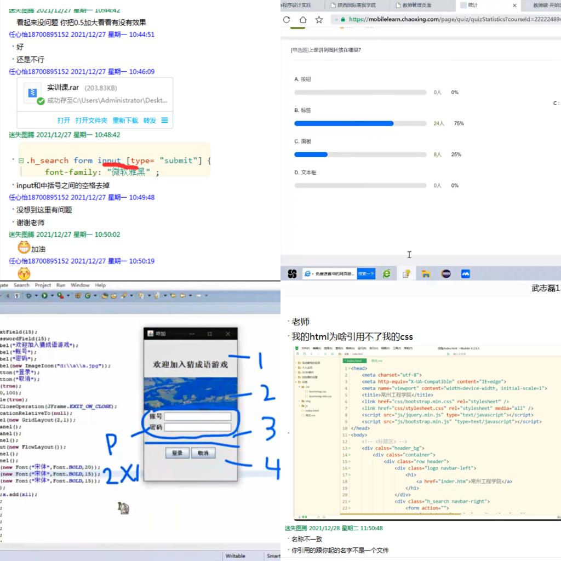Click the quiz question text 上课讲到图片放在哪里?
Image resolution: width=561 pixels, height=561 pixels.
click(x=335, y=50)
